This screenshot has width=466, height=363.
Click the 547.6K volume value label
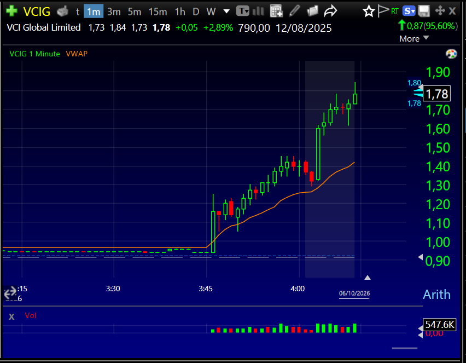440,325
